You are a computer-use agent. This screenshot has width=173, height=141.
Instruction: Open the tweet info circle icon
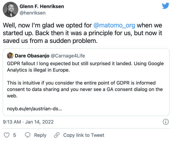click(x=166, y=122)
